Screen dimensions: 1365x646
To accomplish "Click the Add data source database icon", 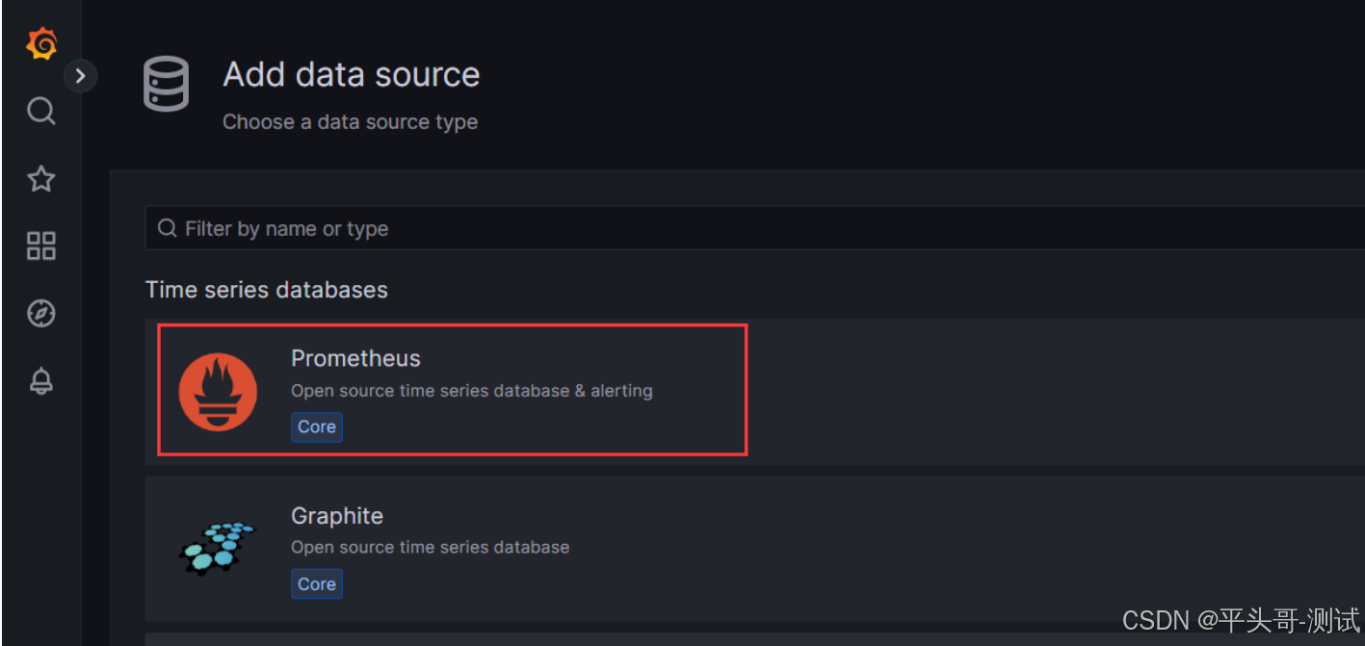I will point(167,84).
